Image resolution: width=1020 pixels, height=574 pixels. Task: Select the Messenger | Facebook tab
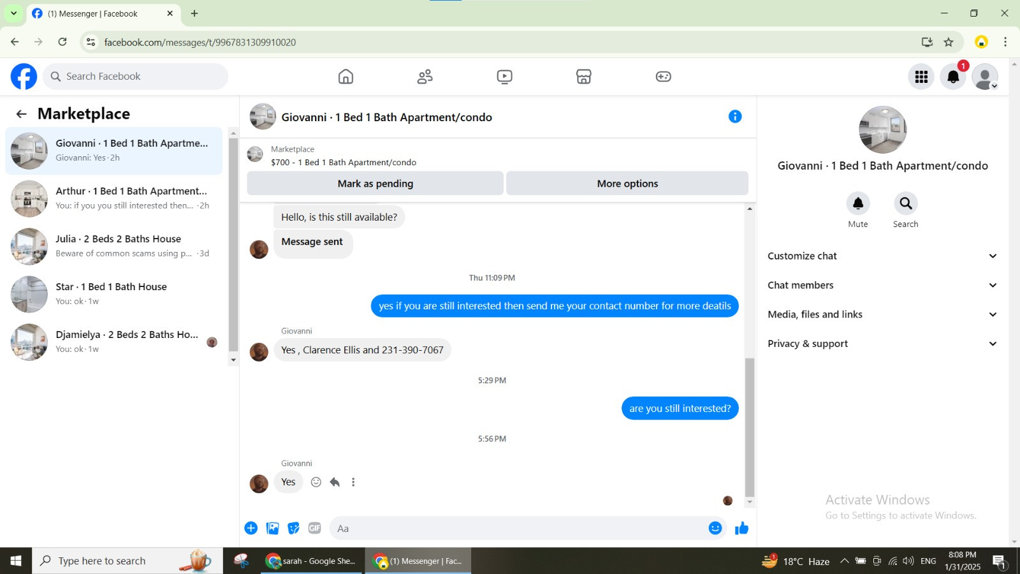coord(103,13)
